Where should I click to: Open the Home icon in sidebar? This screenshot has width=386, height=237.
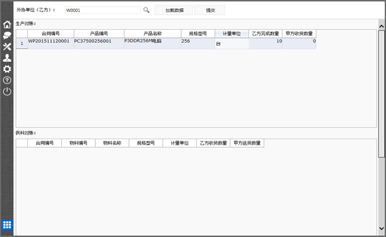(x=7, y=25)
